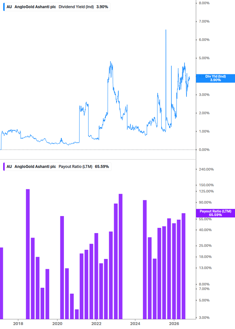This screenshot has height=329, width=235.
Task: Click the 6.00% tick on the yield axis
Action: pos(204,40)
